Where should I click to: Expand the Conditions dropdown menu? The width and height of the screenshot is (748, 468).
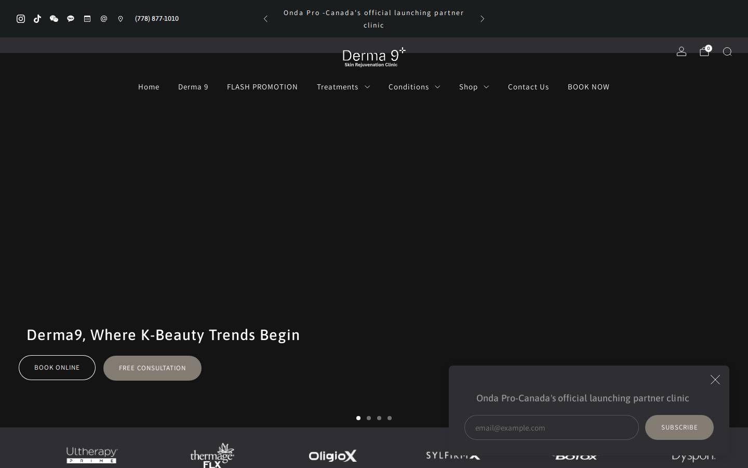click(415, 87)
